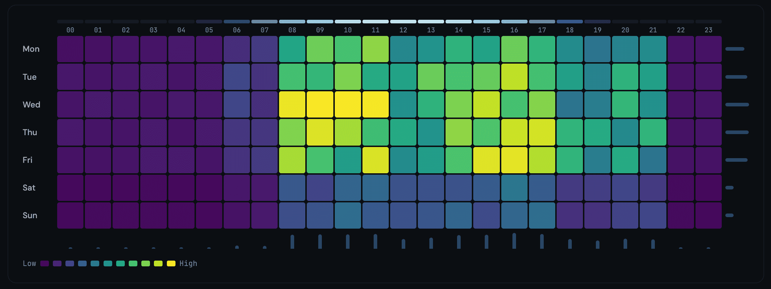The width and height of the screenshot is (771, 289).
Task: Click the Wed row label
Action: (31, 105)
